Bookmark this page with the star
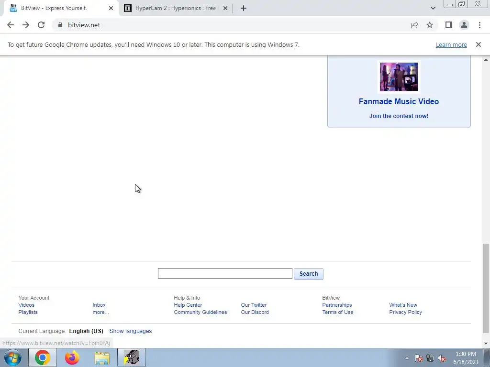 [430, 25]
